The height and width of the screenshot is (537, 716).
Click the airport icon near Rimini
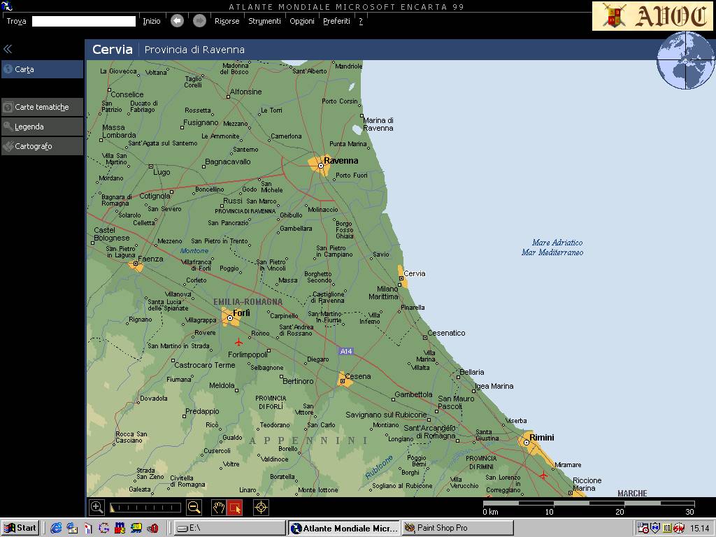click(x=543, y=475)
